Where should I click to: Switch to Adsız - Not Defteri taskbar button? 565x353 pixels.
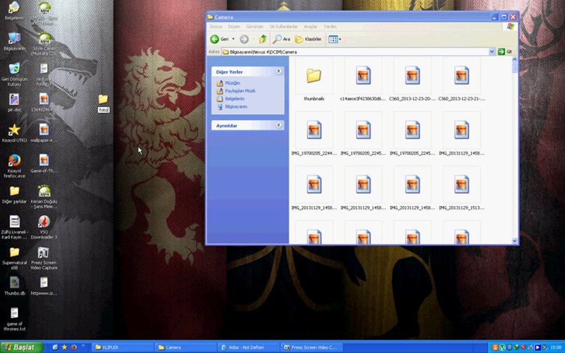[x=249, y=347]
